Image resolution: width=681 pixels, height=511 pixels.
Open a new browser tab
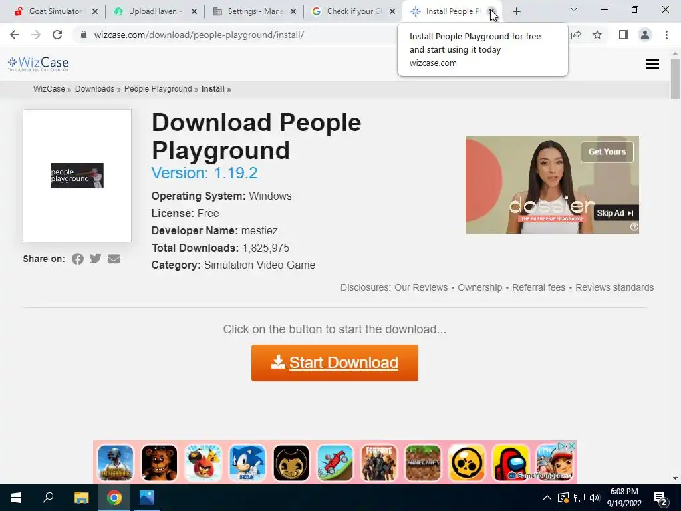coord(516,11)
